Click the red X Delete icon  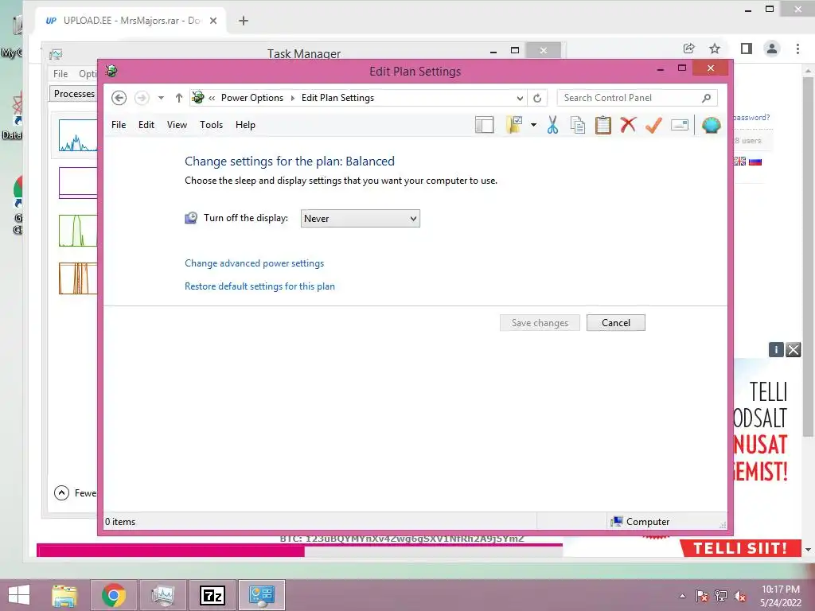[x=629, y=125]
